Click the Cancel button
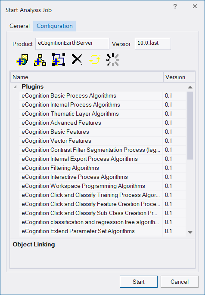This screenshot has height=295, width=205. [180, 282]
